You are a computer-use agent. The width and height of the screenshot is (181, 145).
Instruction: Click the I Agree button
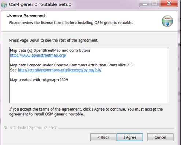(130, 137)
